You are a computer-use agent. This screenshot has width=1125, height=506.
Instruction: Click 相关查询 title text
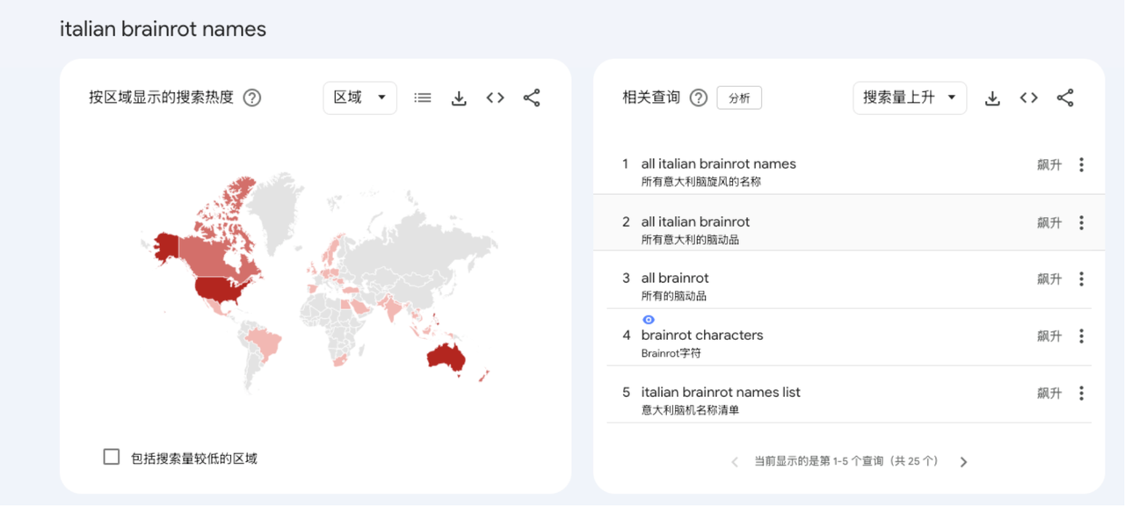click(x=651, y=98)
